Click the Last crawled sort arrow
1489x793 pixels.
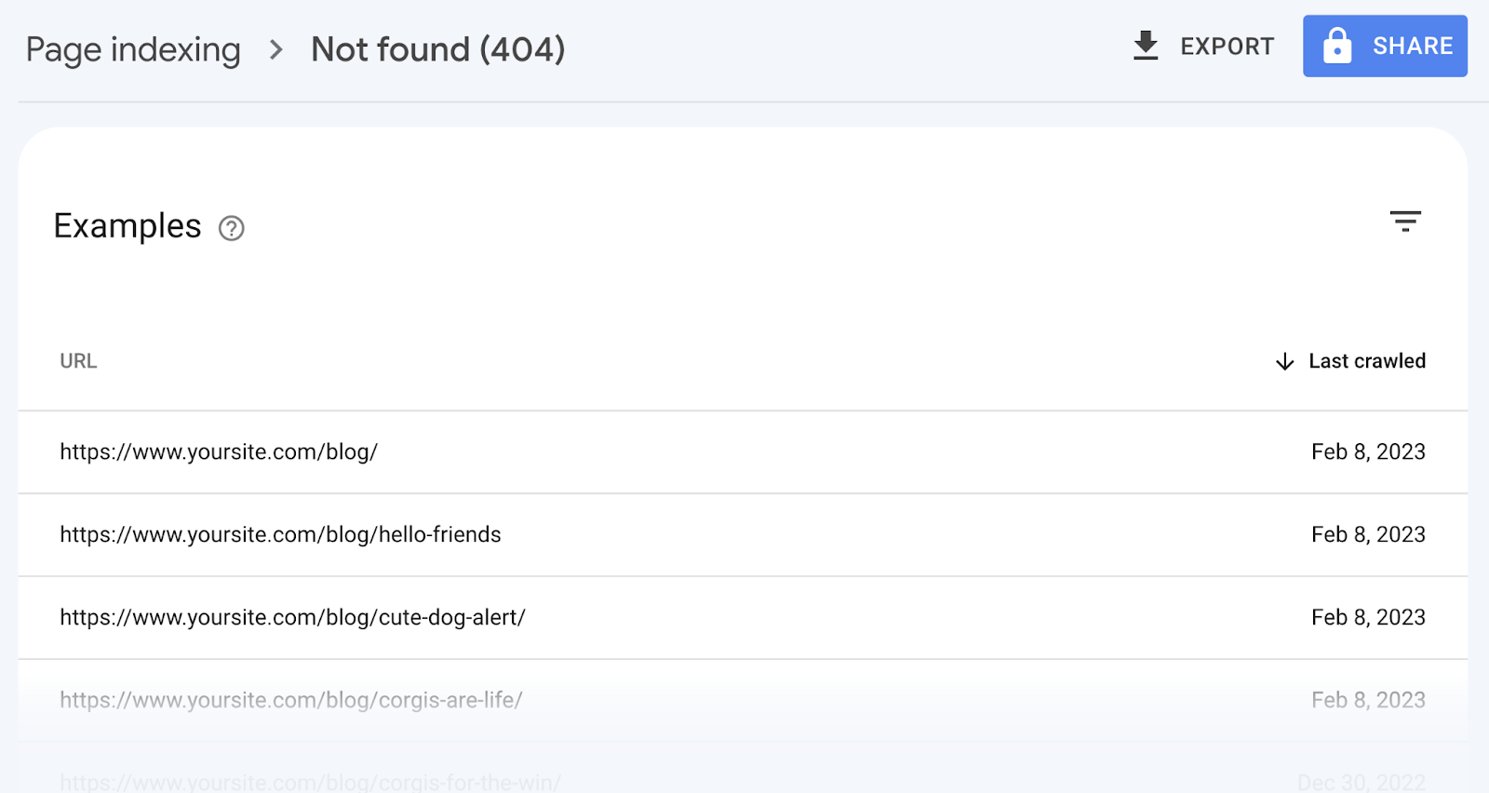(x=1285, y=361)
